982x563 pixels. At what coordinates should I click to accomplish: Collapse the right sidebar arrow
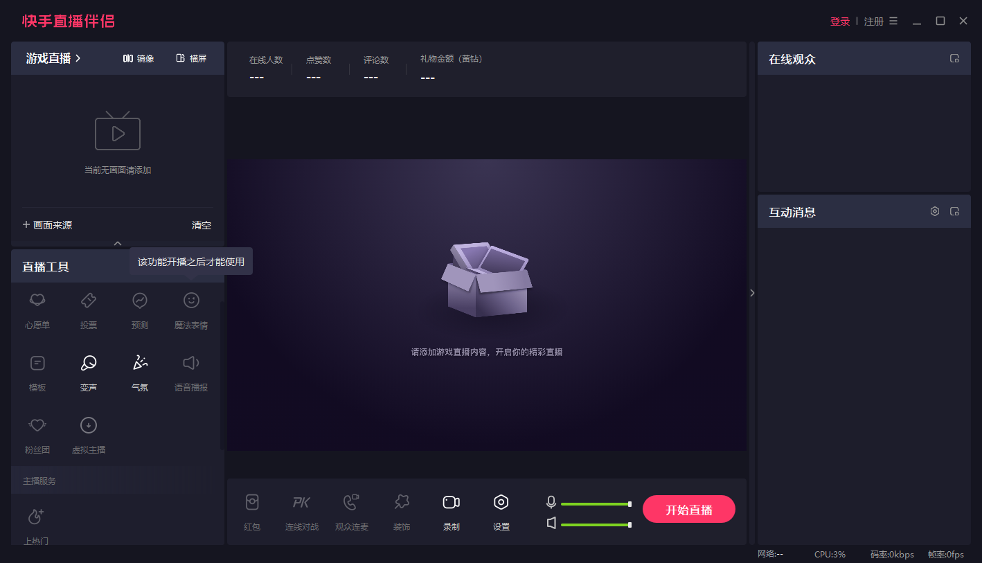pyautogui.click(x=752, y=293)
